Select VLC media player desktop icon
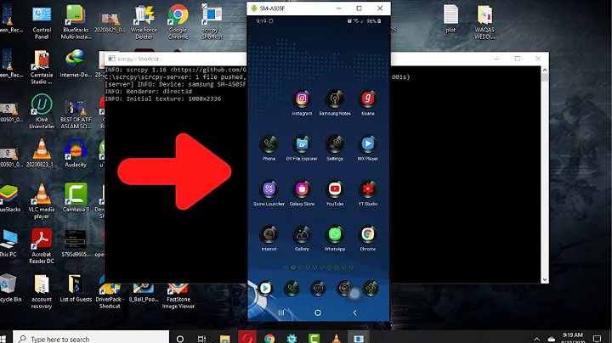Viewport: 612px width, 343px height. coord(42,201)
